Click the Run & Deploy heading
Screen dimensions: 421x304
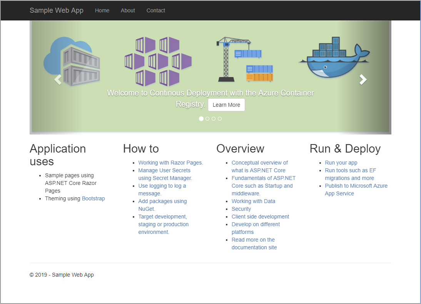345,149
